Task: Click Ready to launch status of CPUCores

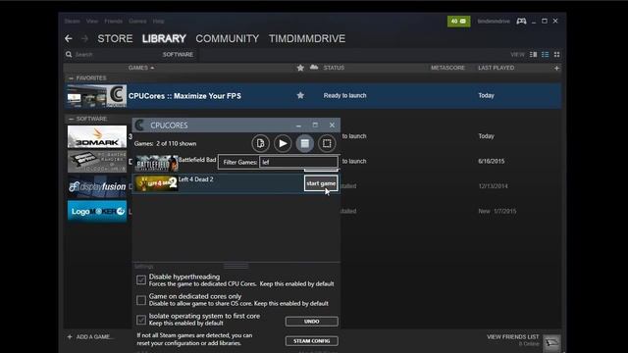Action: tap(344, 96)
